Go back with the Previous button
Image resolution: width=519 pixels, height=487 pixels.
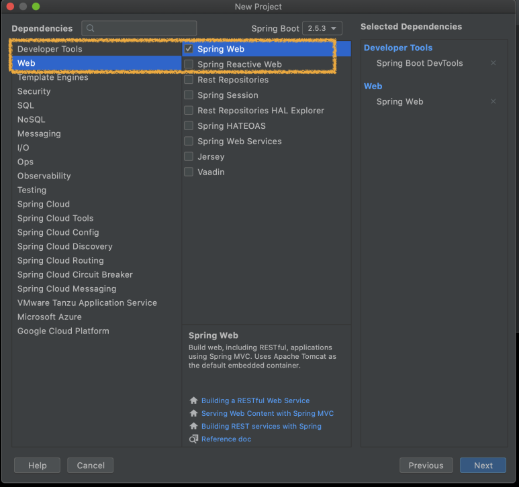(426, 465)
